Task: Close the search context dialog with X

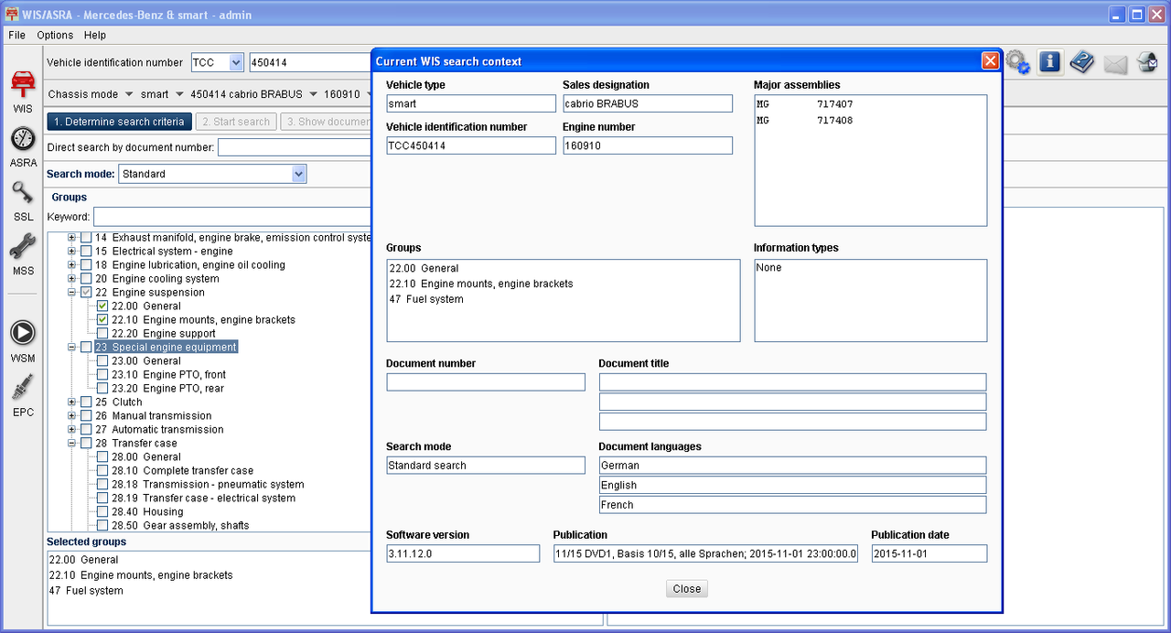Action: pyautogui.click(x=990, y=61)
